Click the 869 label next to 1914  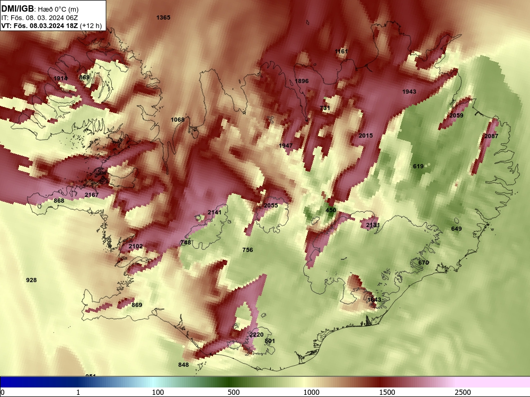(x=84, y=77)
